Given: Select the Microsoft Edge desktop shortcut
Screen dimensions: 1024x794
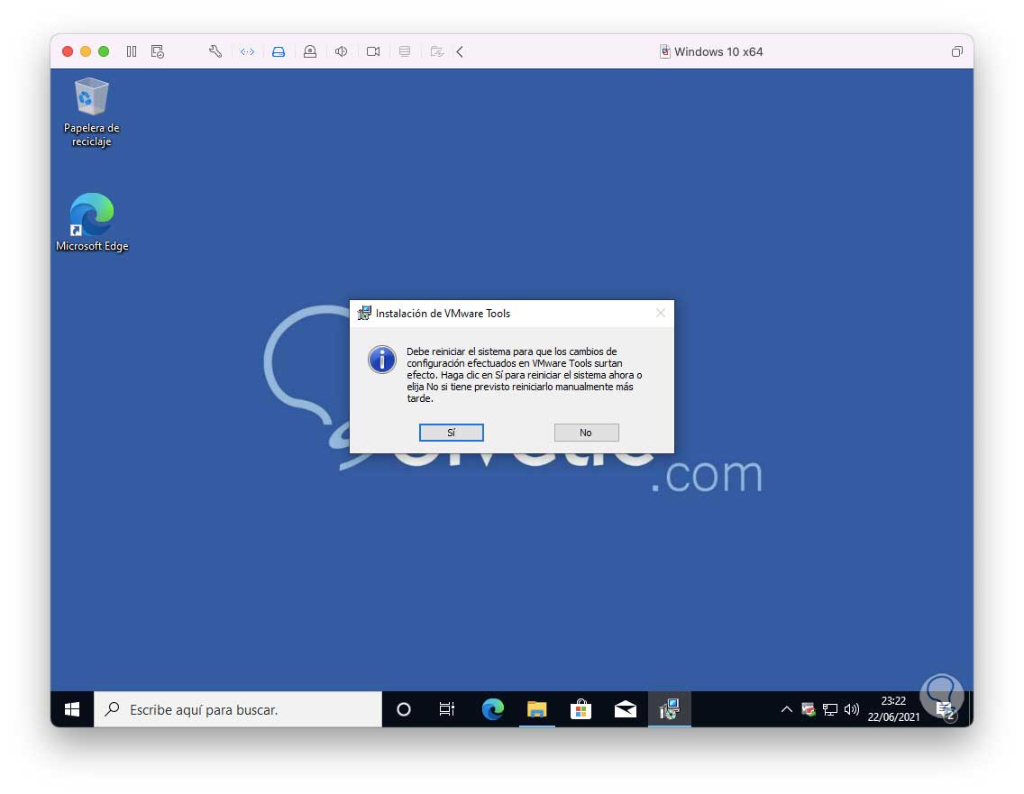Looking at the screenshot, I should 91,222.
